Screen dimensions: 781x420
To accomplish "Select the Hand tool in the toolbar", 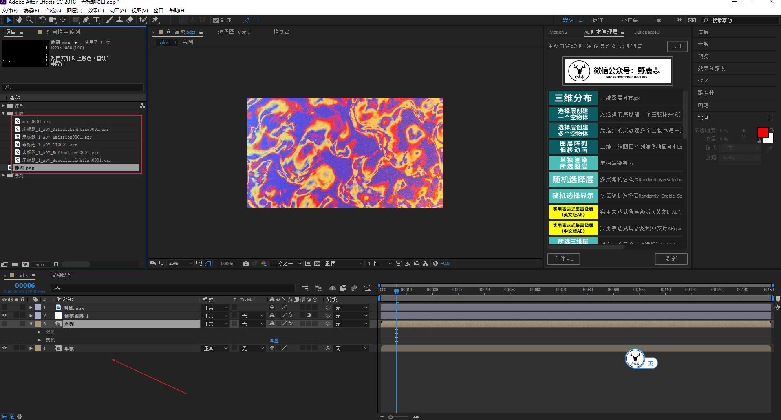I will pos(19,20).
